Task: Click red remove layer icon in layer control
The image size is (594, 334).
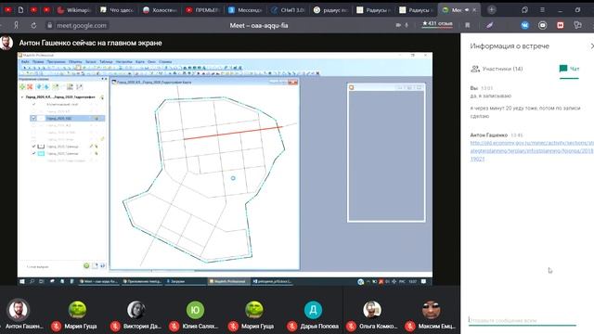Action: tap(30, 87)
